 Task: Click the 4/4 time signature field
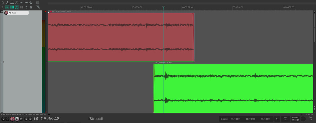(277, 119)
